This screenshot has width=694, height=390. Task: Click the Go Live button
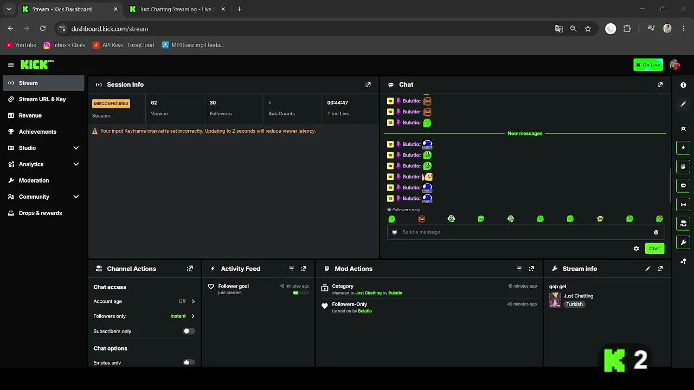click(648, 65)
